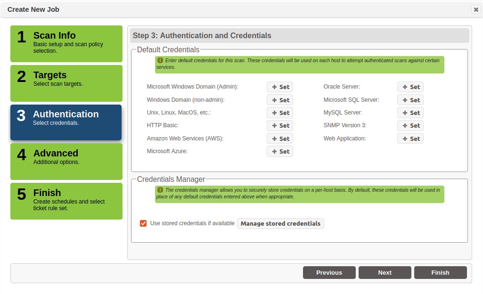The height and width of the screenshot is (294, 483).
Task: Set Windows Domain (non-admin) credentials
Action: click(x=280, y=100)
